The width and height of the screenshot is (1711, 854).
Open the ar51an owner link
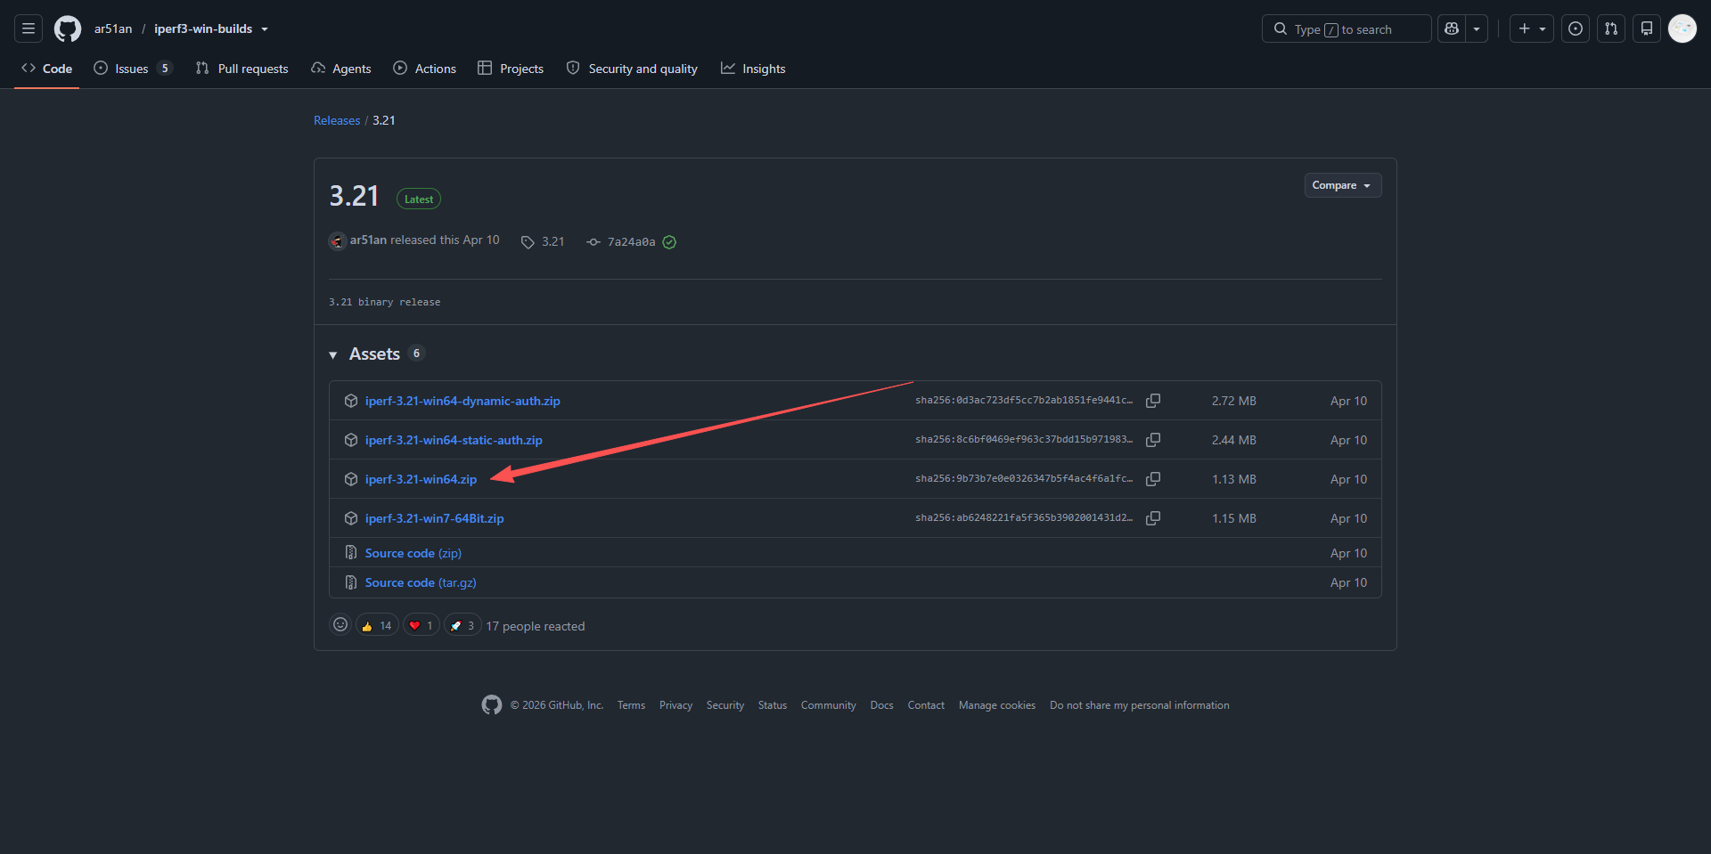click(x=113, y=28)
